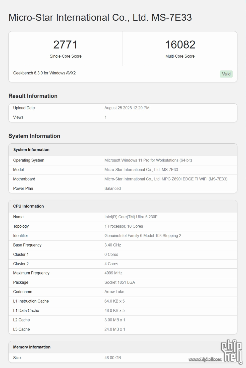Select the multi-core score value 16082
This screenshot has height=368, width=246.
[x=180, y=45]
